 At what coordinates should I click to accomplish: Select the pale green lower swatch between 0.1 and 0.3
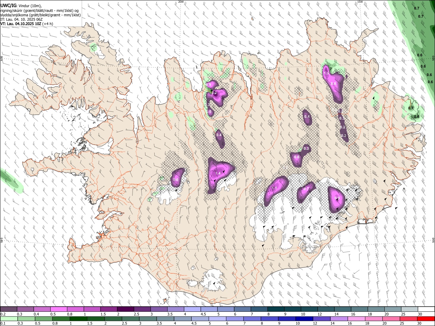(x=9, y=319)
